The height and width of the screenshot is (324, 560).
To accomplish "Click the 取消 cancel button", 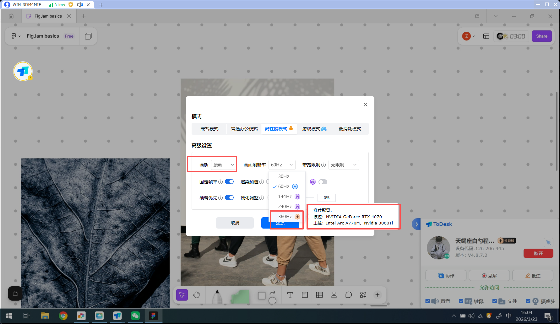I will tap(235, 223).
